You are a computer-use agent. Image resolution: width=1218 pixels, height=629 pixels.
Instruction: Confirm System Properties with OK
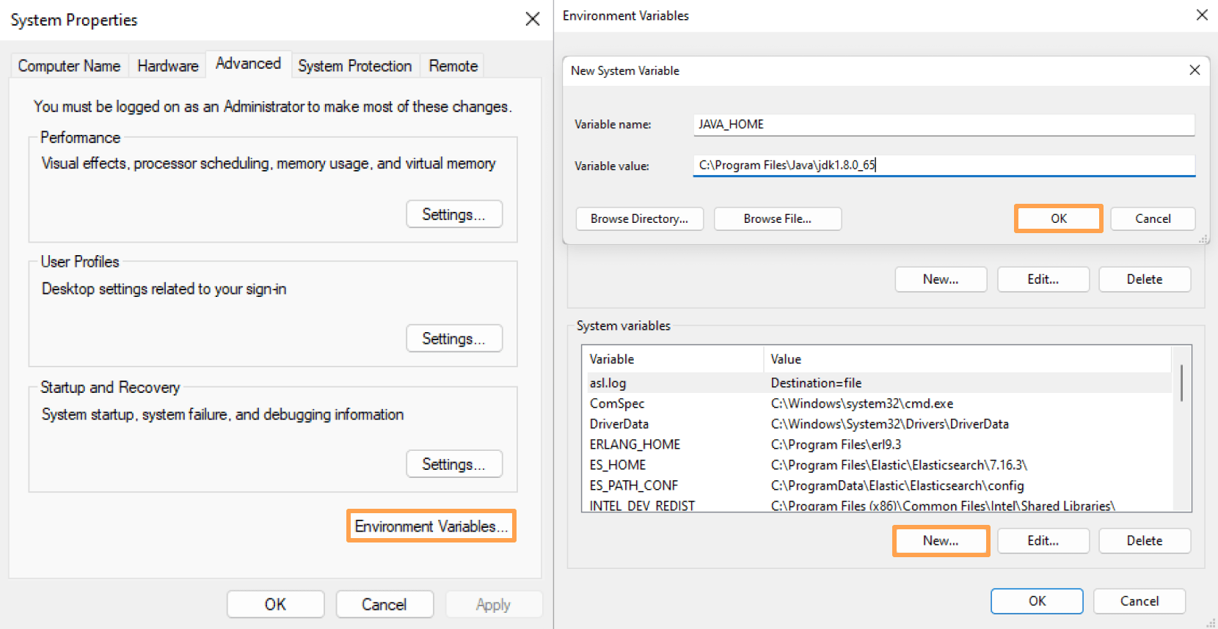click(276, 604)
